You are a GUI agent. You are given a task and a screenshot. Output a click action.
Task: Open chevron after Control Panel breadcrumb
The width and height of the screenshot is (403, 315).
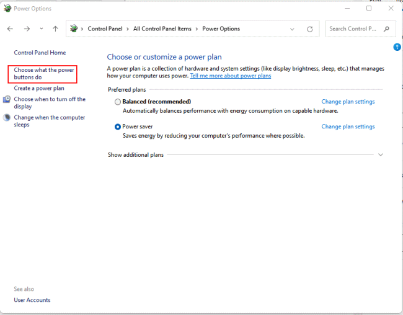(x=128, y=29)
